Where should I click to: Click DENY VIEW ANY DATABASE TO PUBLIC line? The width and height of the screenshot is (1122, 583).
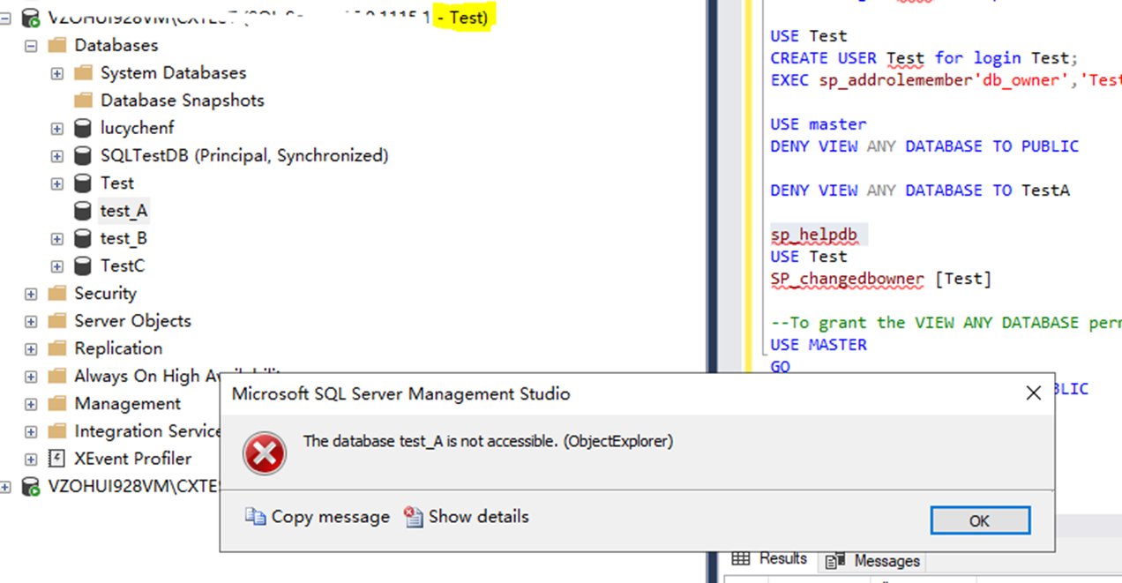924,146
